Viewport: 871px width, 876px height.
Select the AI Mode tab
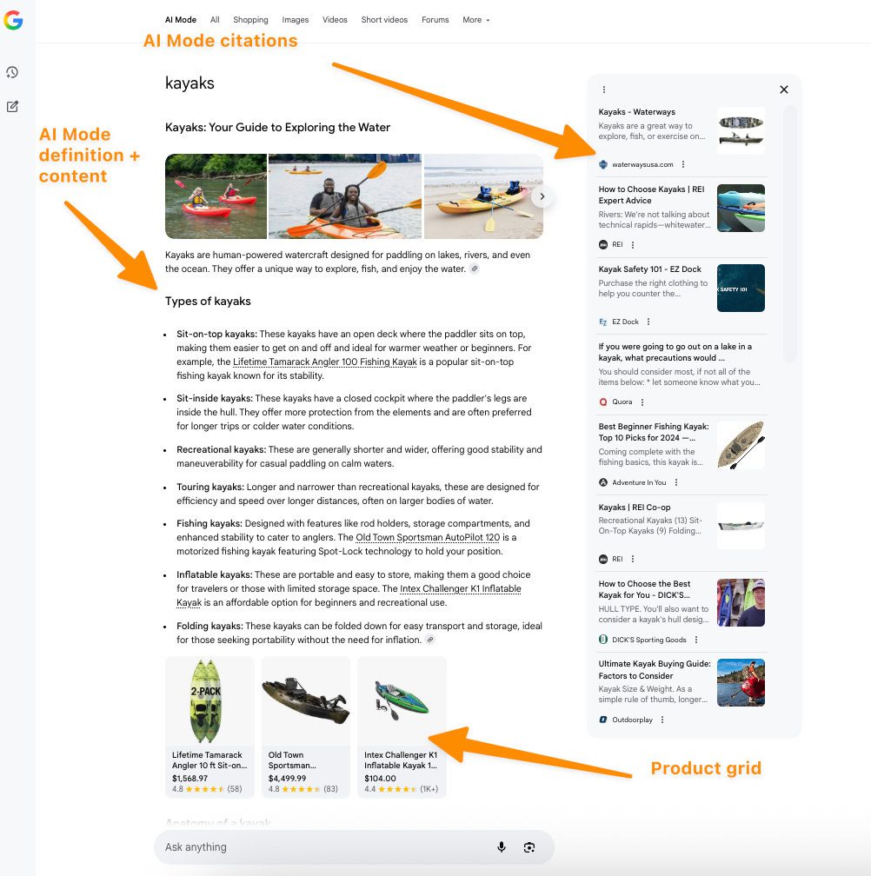(x=181, y=20)
